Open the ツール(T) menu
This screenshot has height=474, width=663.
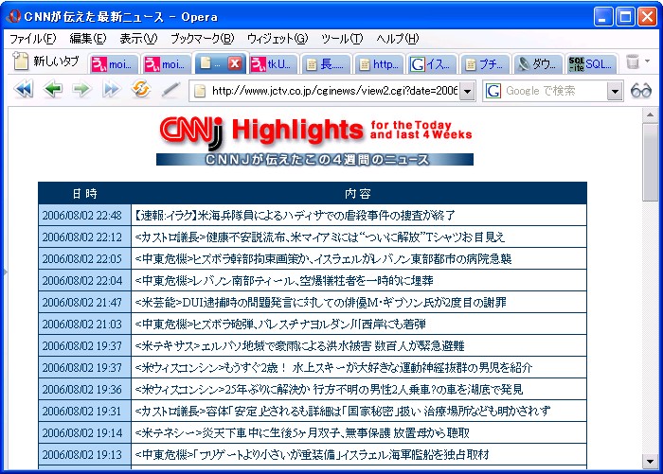pos(342,39)
